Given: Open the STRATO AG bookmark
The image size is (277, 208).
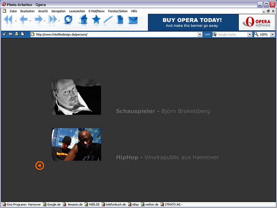Looking at the screenshot, I should coord(172,204).
